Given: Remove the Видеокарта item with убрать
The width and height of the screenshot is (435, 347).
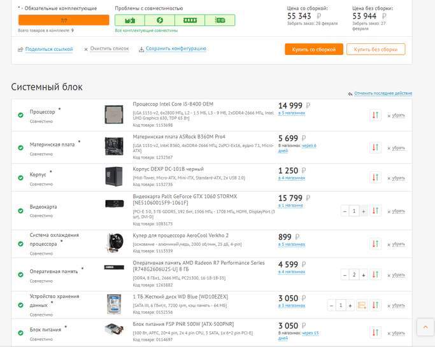Looking at the screenshot, I should (x=399, y=211).
